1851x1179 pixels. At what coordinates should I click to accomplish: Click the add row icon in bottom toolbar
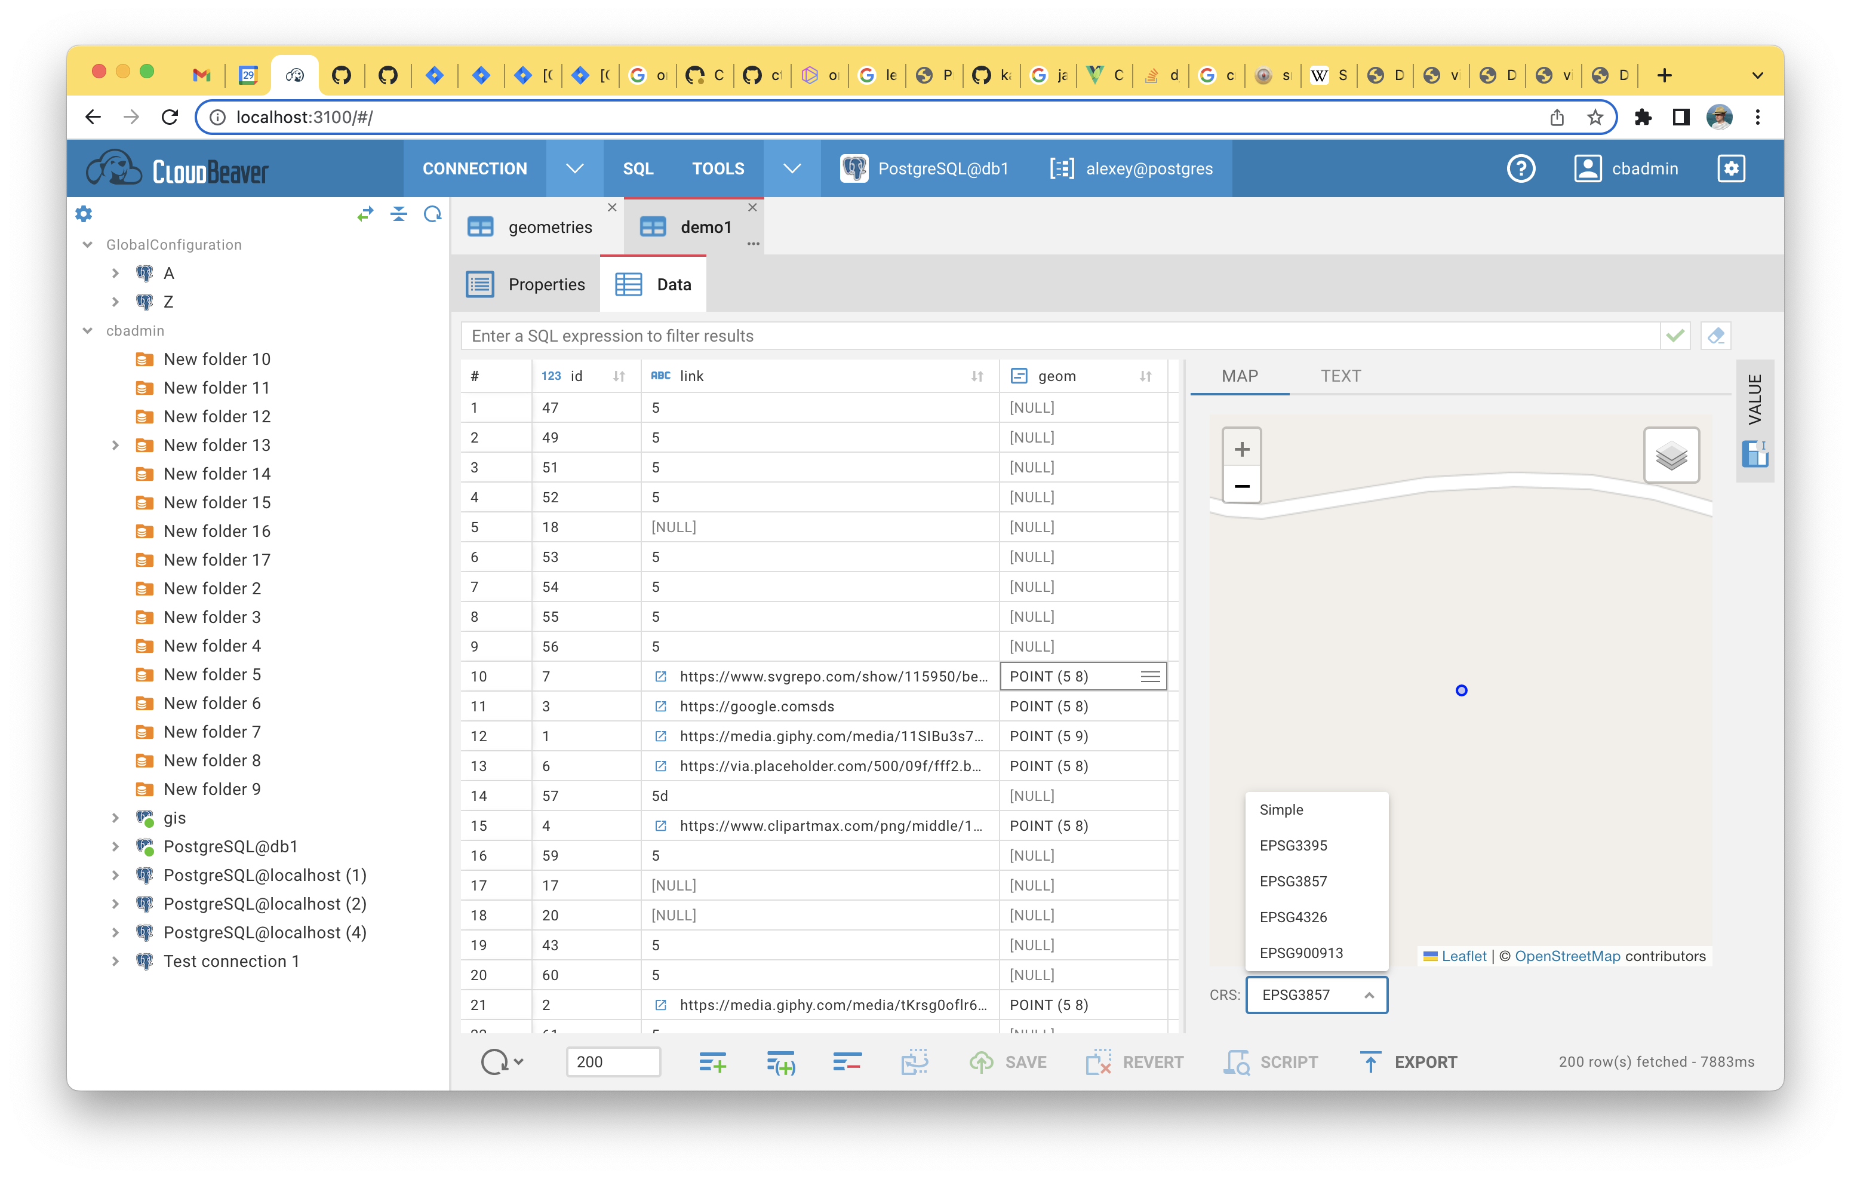coord(712,1062)
